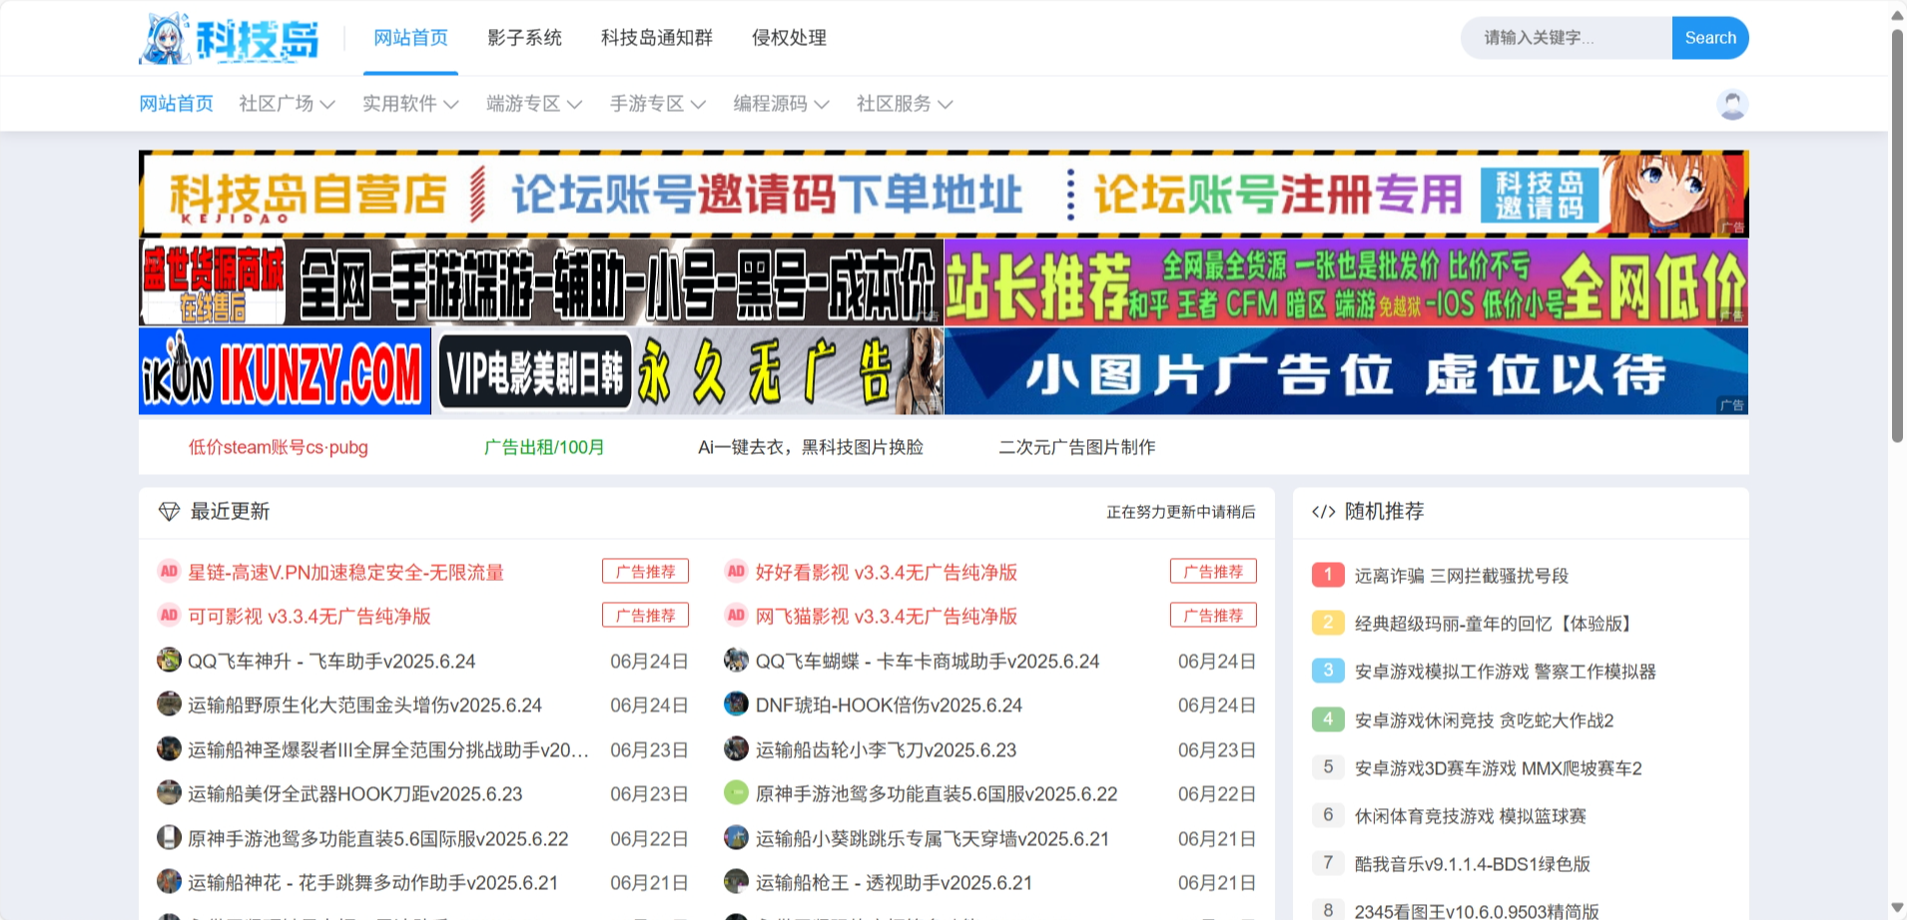Click the diamond icon beside 最近更新
This screenshot has width=1907, height=920.
point(169,512)
